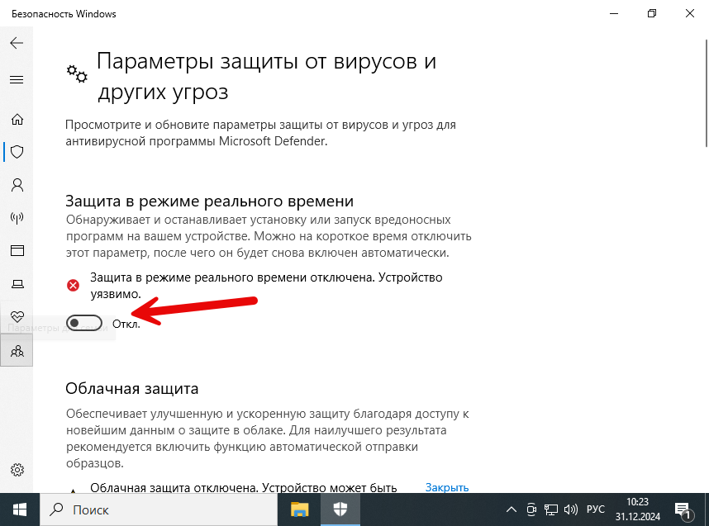Image resolution: width=709 pixels, height=526 pixels.
Task: Collapse the sidebar with the back arrow
Action: 17,43
